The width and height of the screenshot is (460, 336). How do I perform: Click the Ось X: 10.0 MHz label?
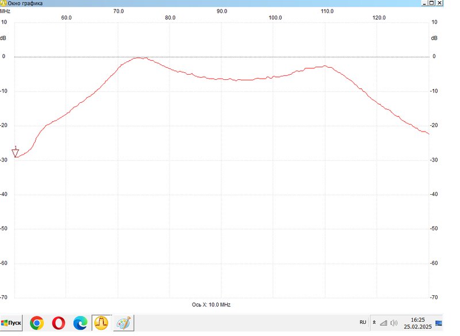tap(211, 304)
